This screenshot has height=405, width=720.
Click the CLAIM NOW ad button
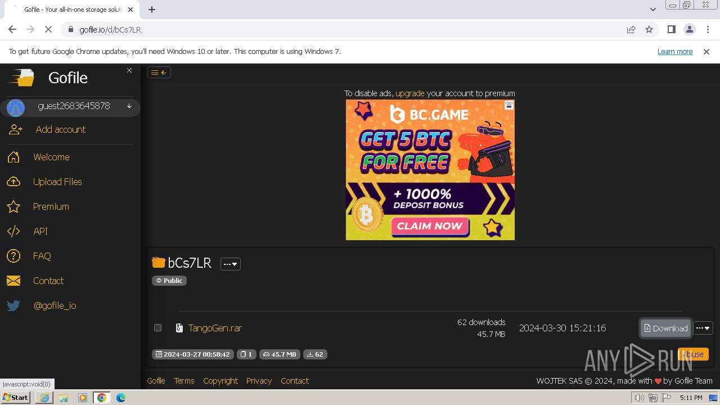tap(430, 226)
